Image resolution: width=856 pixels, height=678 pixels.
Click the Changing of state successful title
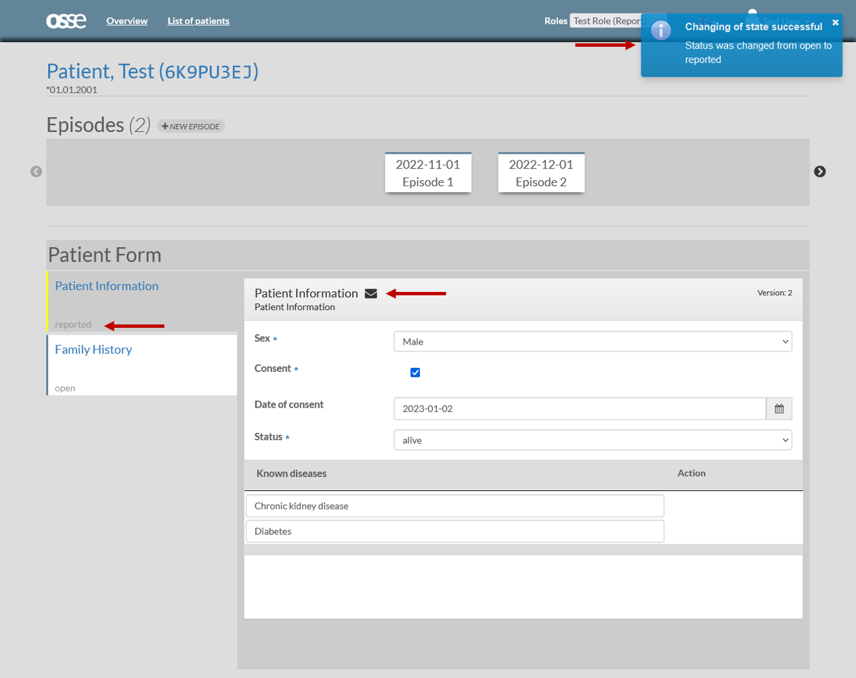pyautogui.click(x=753, y=26)
